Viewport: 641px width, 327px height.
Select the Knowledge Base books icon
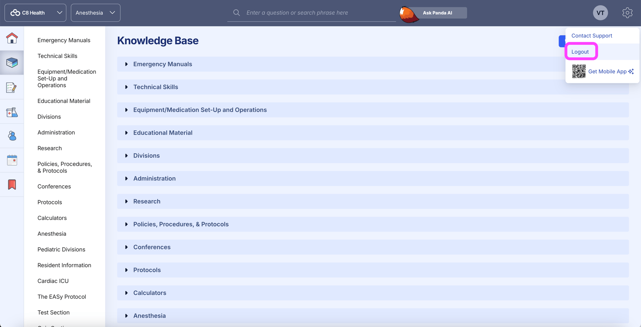(12, 63)
